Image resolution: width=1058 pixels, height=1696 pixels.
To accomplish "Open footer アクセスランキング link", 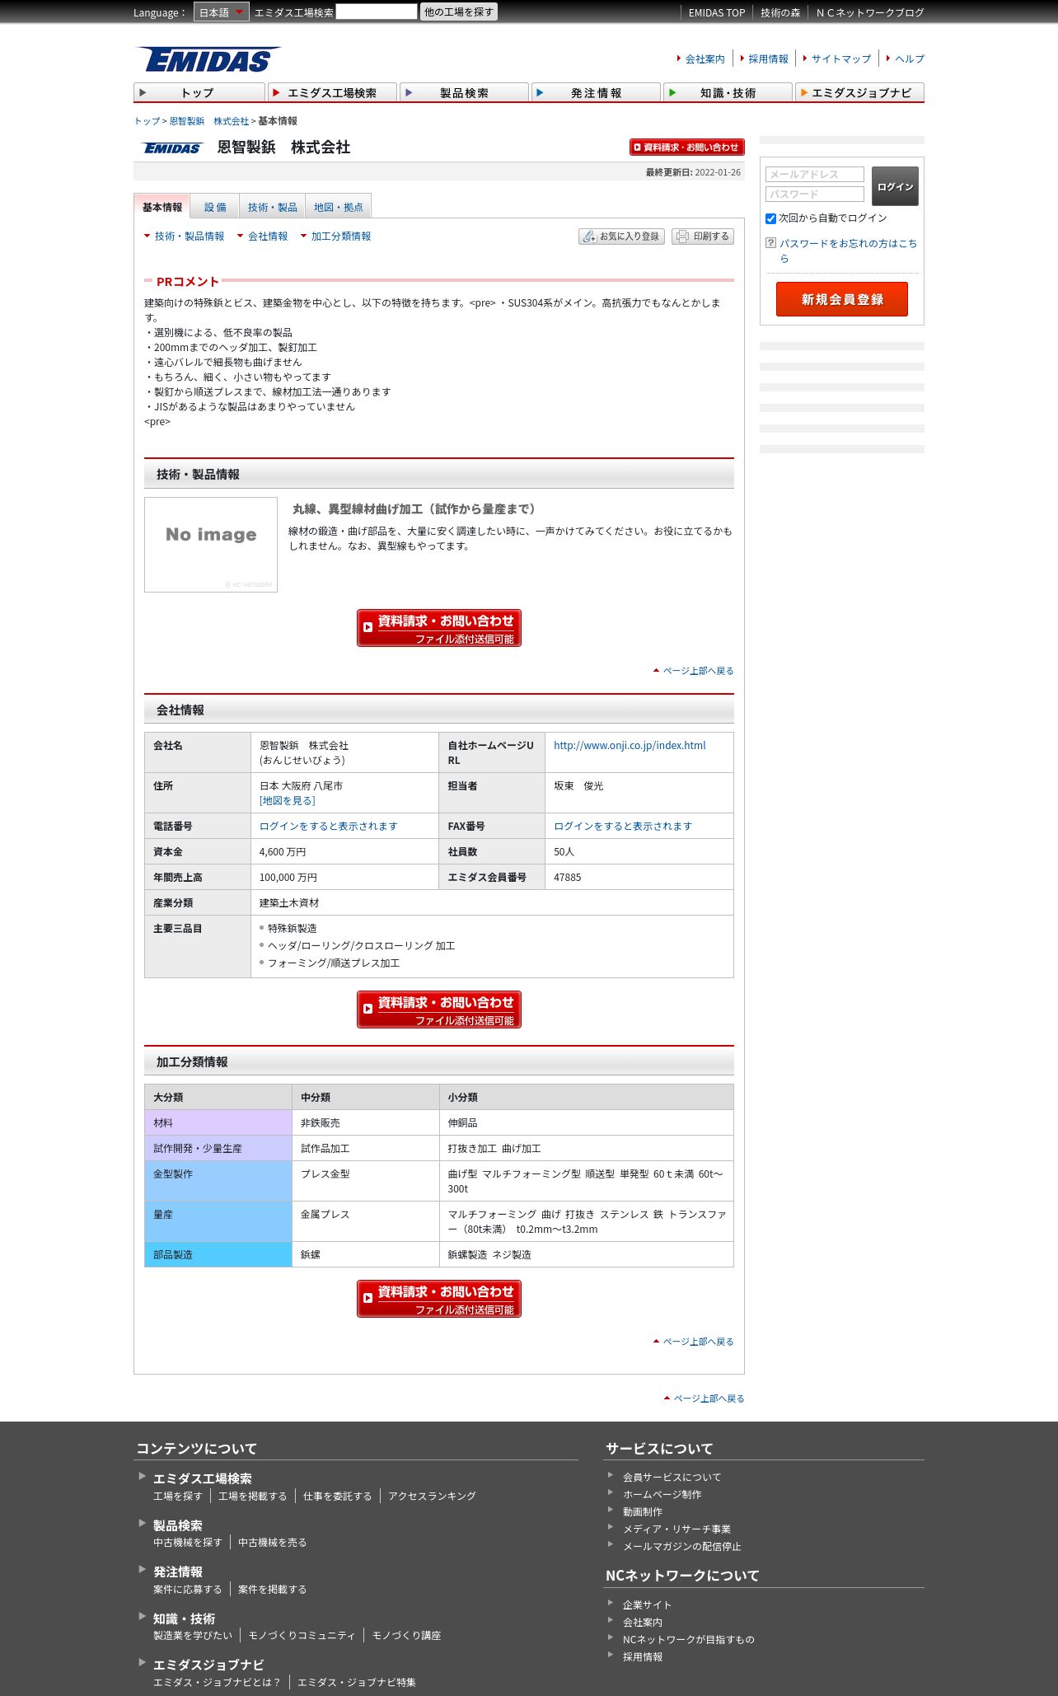I will (x=432, y=1496).
